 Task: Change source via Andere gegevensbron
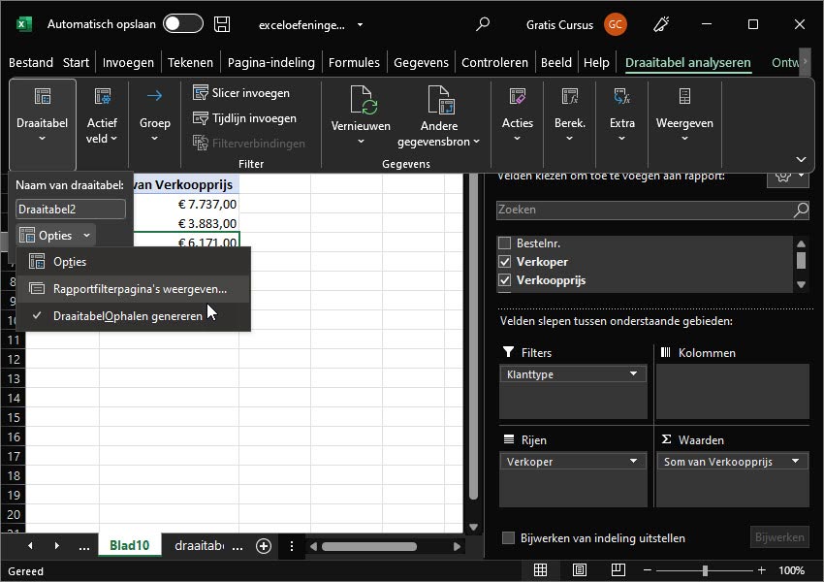click(x=439, y=115)
